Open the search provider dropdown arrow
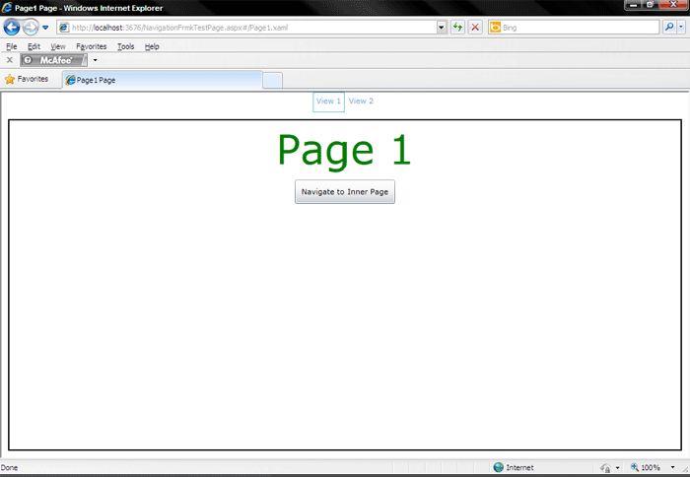The image size is (690, 477). click(x=681, y=28)
